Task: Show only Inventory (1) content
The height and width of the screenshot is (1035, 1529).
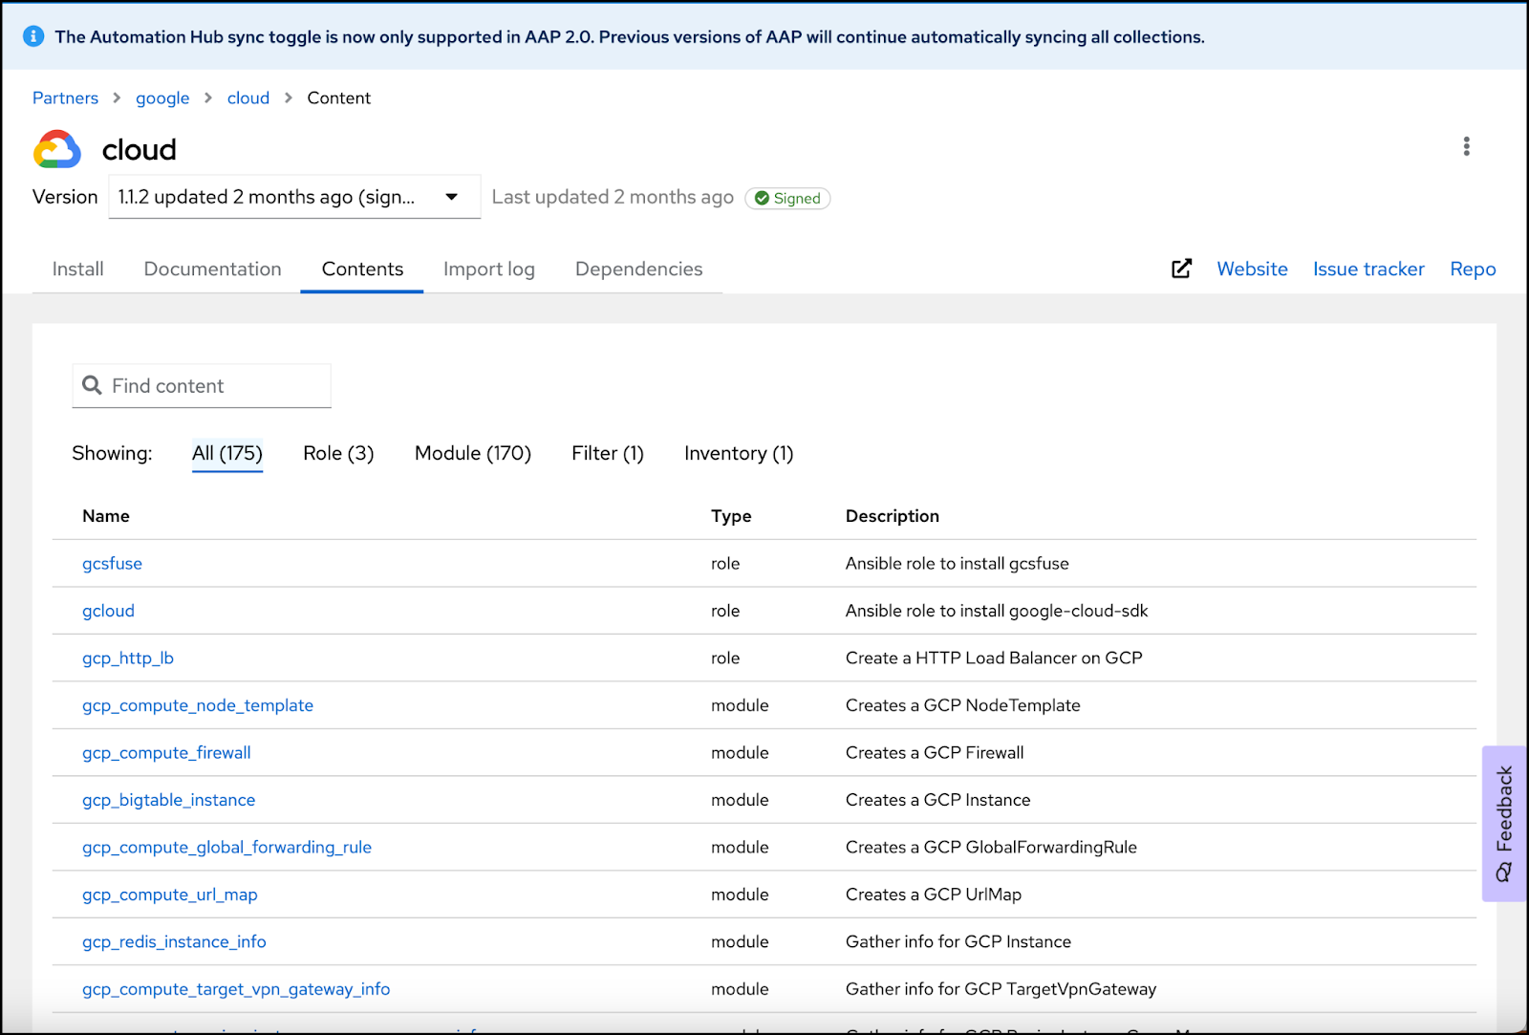Action: [738, 453]
